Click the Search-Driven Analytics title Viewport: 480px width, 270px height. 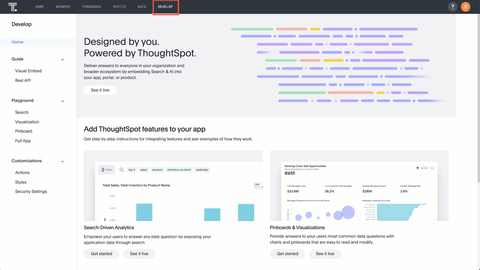tap(109, 227)
